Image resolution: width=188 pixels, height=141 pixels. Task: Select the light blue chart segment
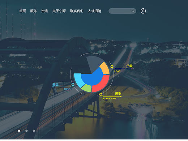[x=78, y=80]
